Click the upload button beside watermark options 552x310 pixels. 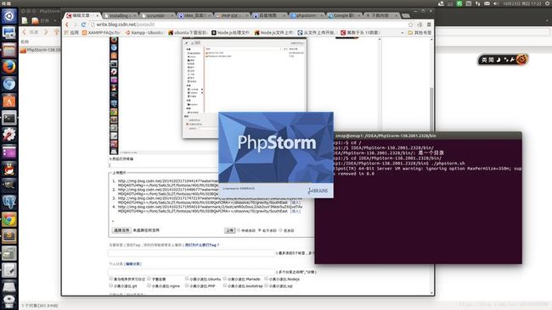pyautogui.click(x=229, y=230)
